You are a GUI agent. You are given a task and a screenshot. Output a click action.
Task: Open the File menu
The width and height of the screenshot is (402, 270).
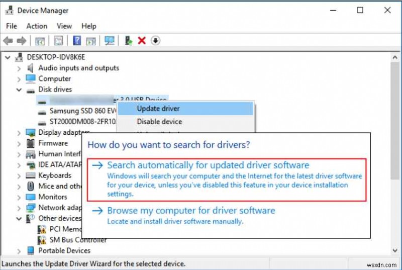click(x=12, y=26)
